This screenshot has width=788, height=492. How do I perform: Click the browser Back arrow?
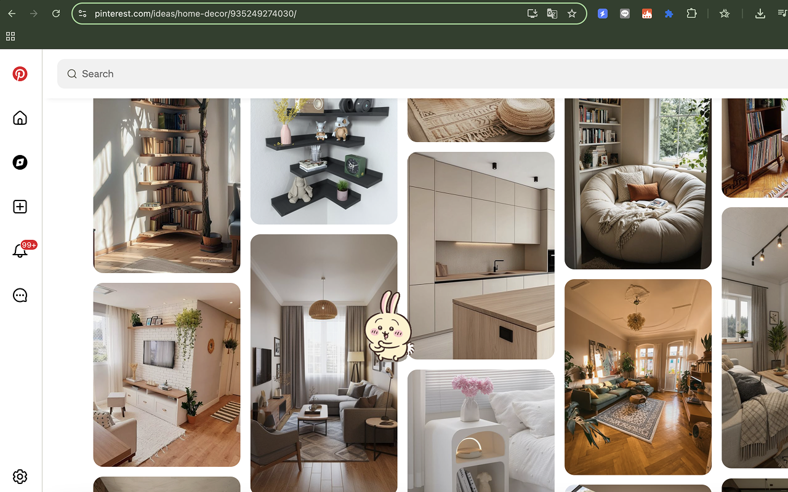click(x=12, y=14)
